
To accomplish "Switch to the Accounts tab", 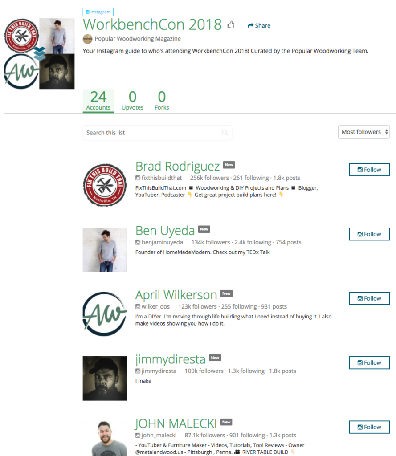I will [98, 101].
